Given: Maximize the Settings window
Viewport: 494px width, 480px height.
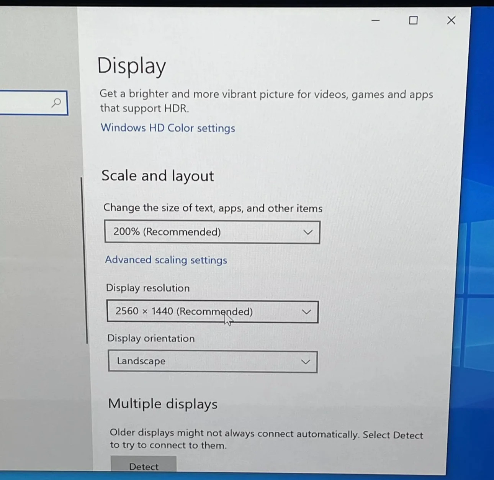Looking at the screenshot, I should pyautogui.click(x=413, y=20).
